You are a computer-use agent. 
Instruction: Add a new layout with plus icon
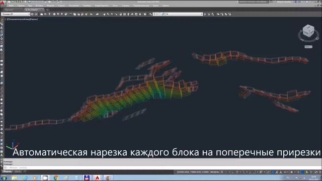click(25, 171)
